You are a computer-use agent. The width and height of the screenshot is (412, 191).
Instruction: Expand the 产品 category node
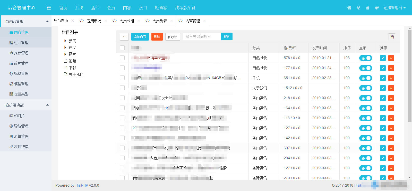[65, 47]
